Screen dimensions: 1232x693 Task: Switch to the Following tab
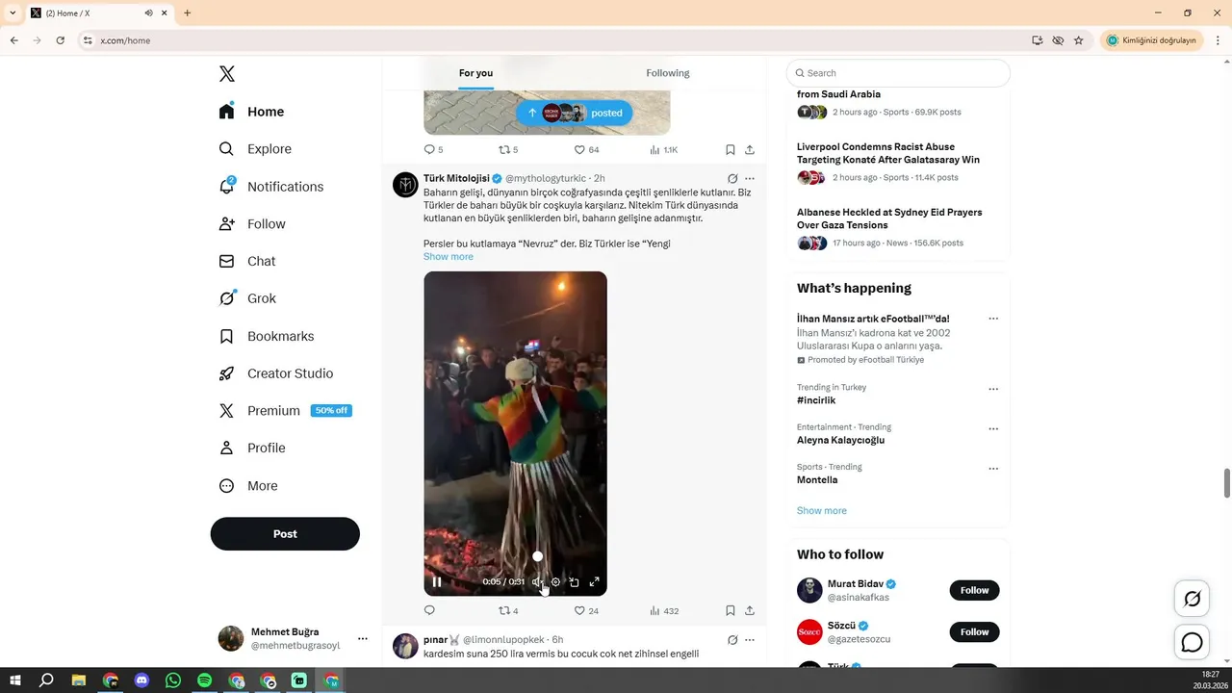668,73
